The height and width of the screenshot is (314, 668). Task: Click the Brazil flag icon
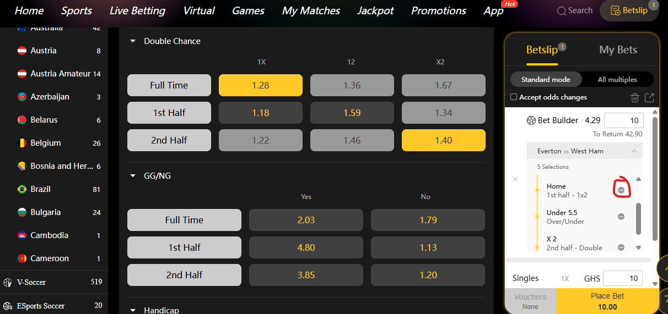(x=22, y=189)
